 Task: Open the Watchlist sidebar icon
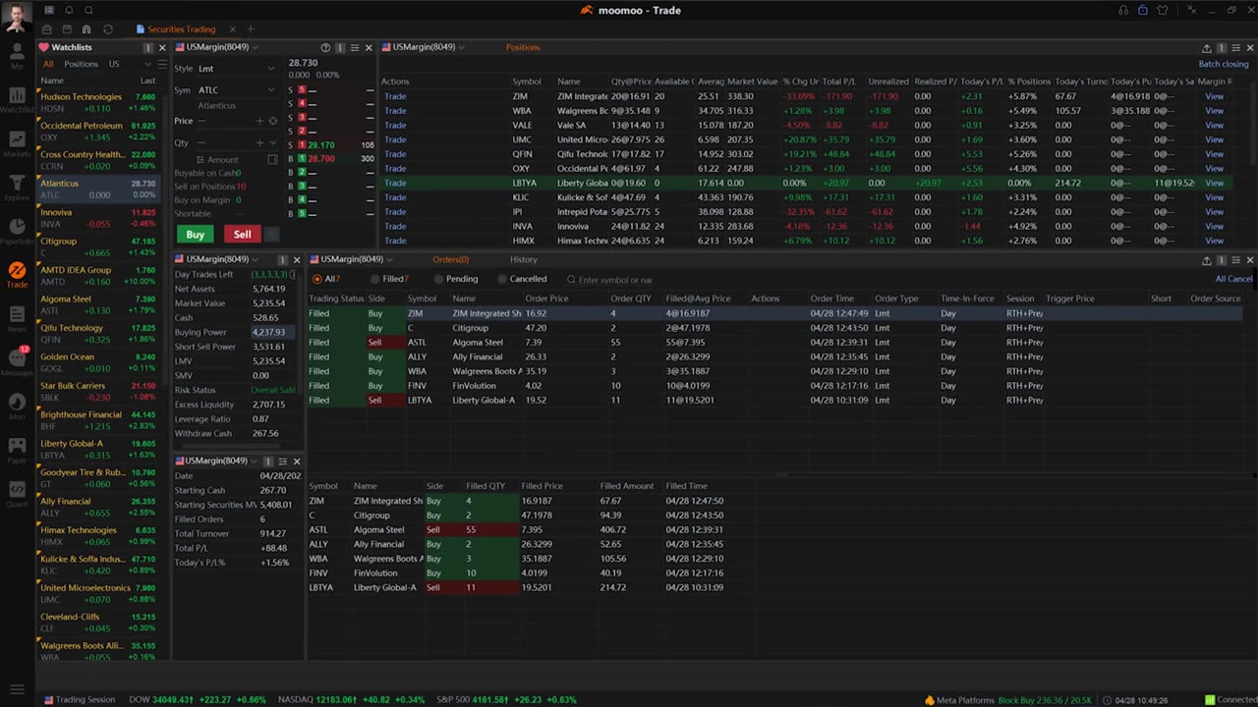coord(17,102)
